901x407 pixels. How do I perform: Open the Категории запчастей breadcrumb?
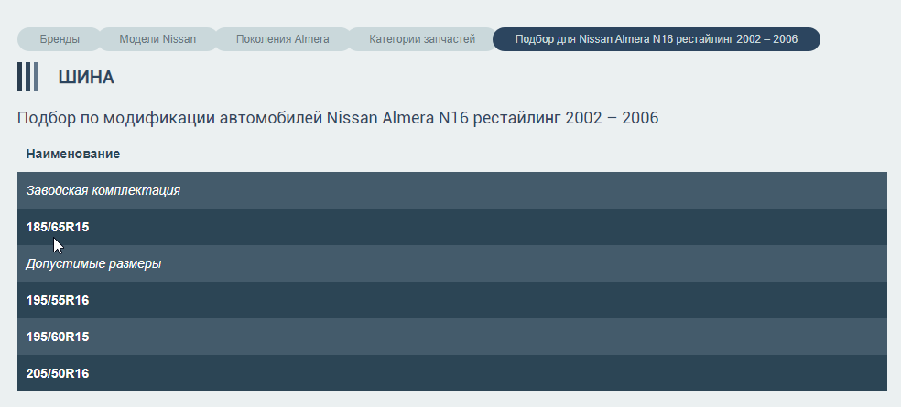[422, 39]
